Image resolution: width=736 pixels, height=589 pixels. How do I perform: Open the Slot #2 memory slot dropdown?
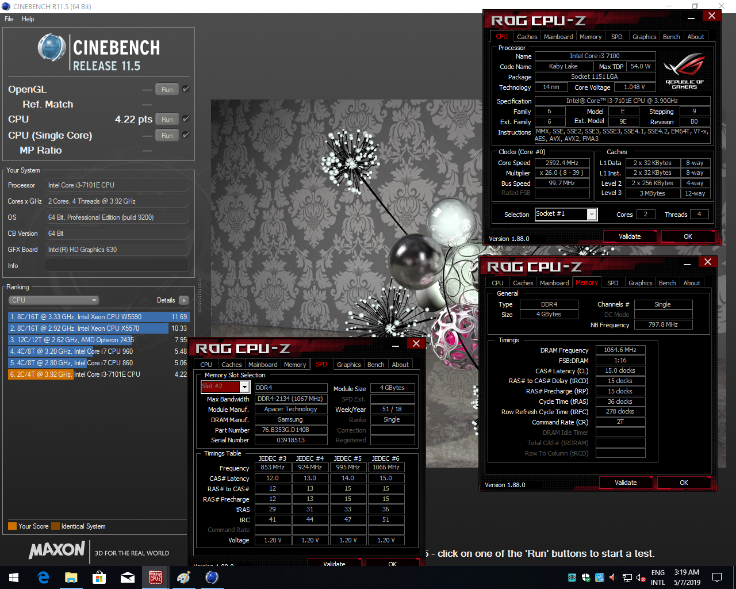tap(225, 387)
